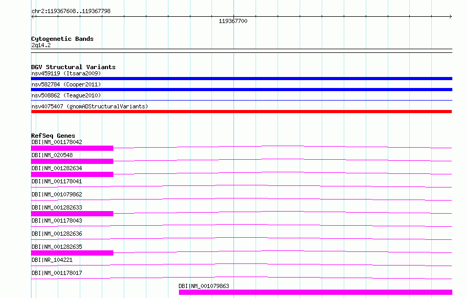Image resolution: width=467 pixels, height=298 pixels.
Task: Click the exon block under NM_001282634
Action: click(x=72, y=174)
